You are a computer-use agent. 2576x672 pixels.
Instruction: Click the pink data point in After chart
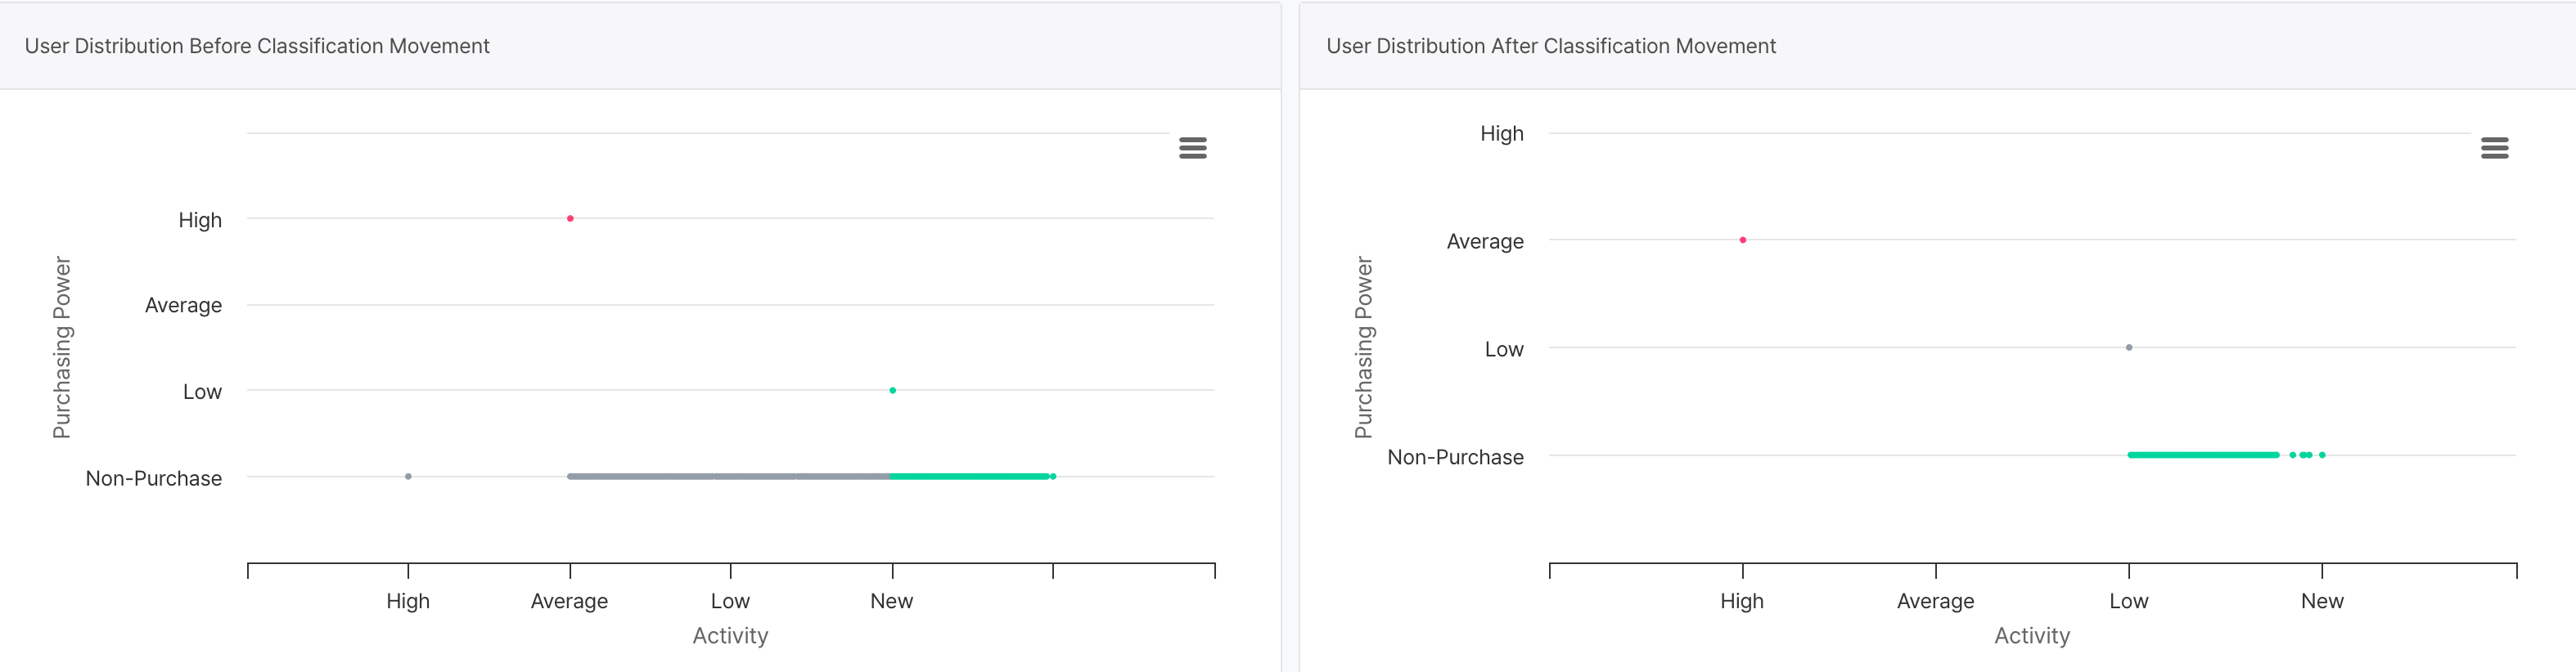(x=1742, y=240)
